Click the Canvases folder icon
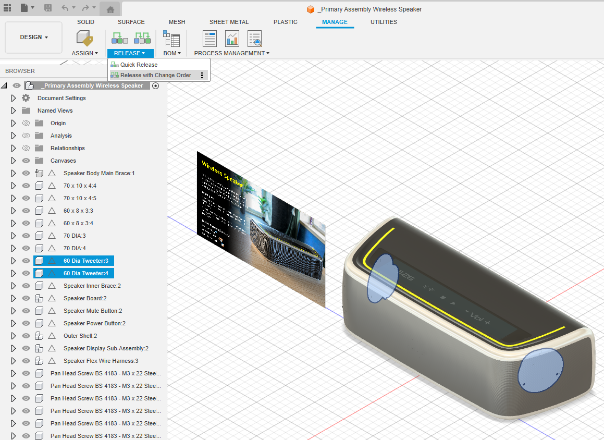 pos(39,160)
